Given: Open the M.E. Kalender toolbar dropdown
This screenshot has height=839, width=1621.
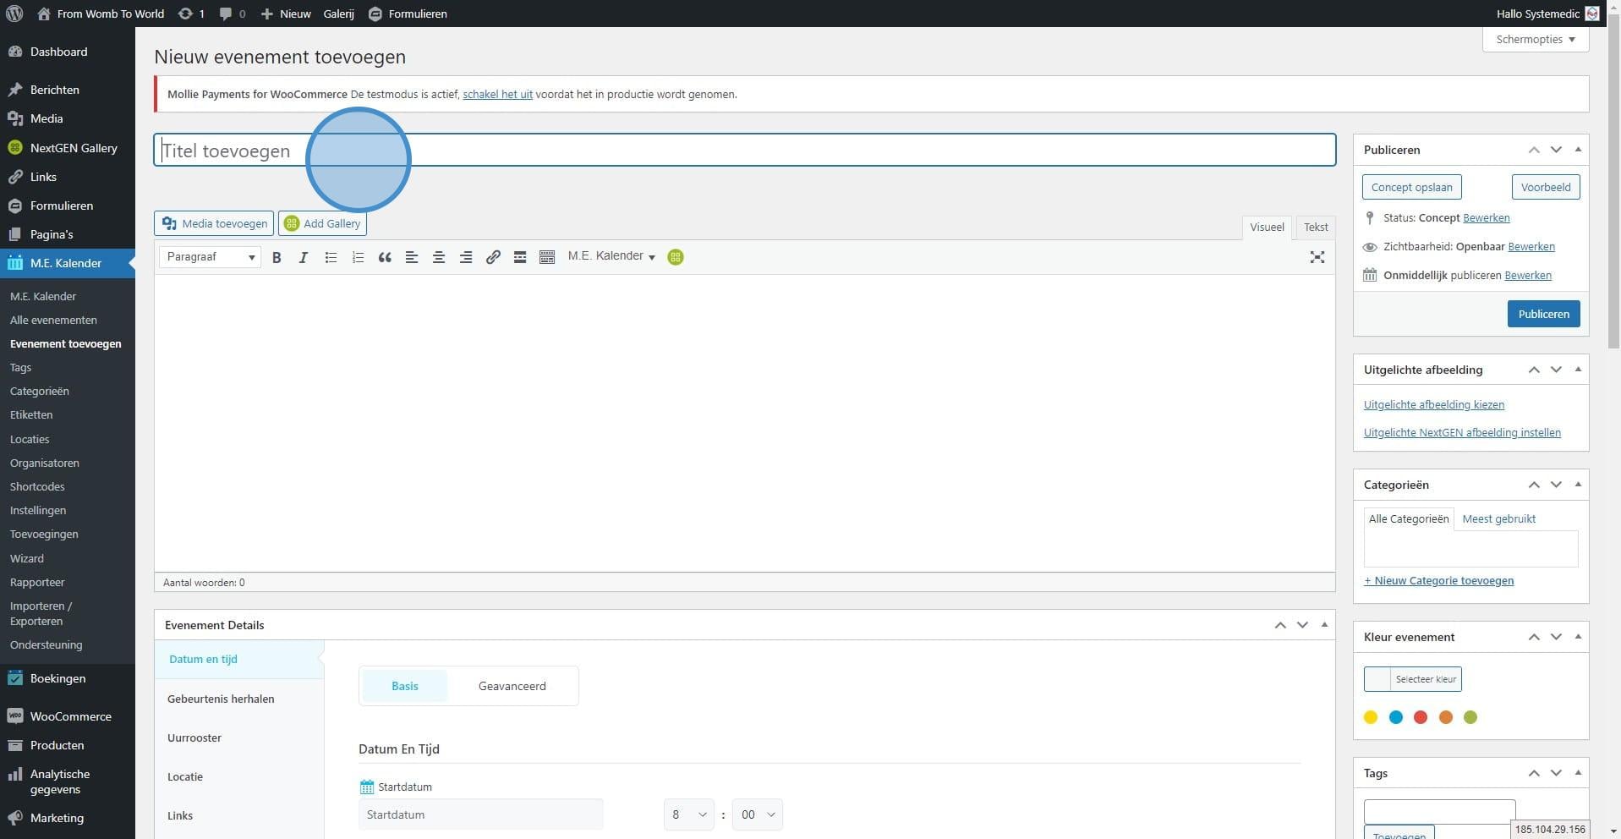Looking at the screenshot, I should click(x=611, y=256).
